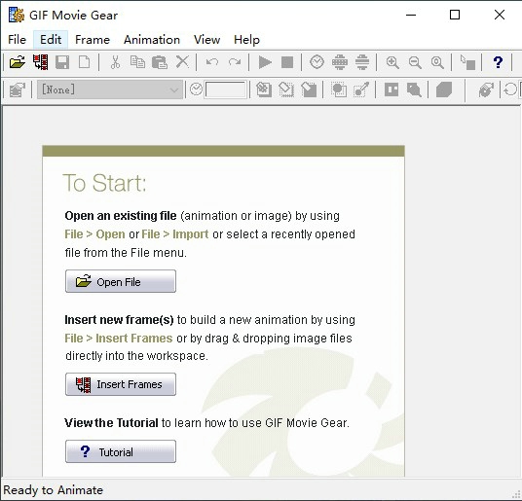Click the frame delay input field
Image resolution: width=522 pixels, height=501 pixels.
point(226,89)
